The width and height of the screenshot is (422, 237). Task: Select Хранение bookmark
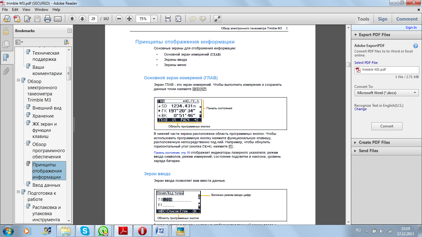43,116
